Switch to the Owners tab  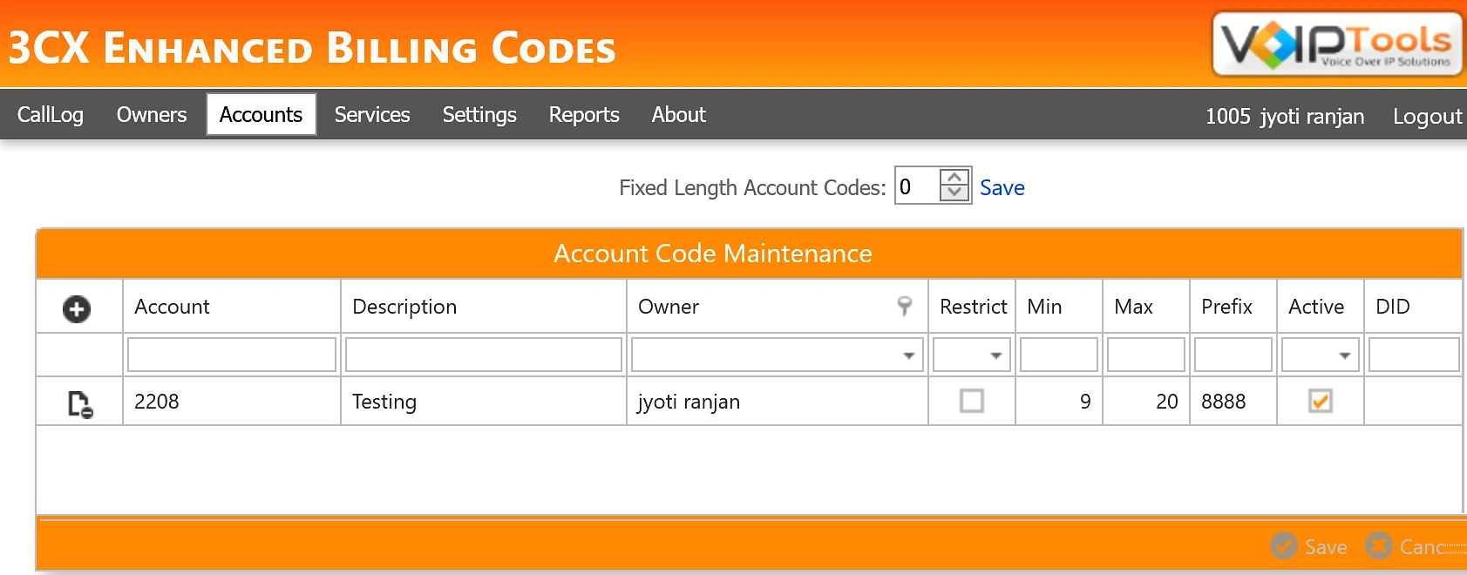pos(152,115)
